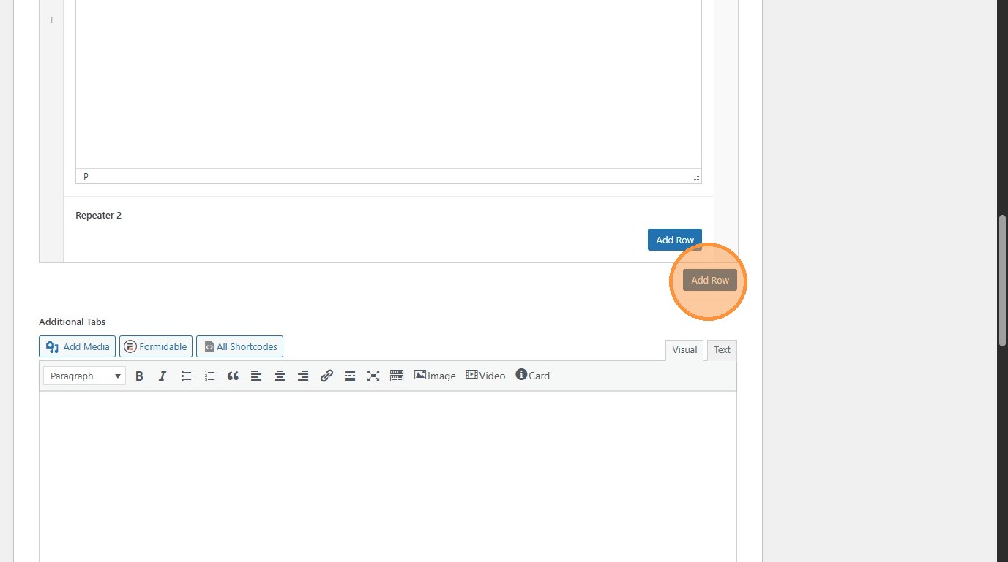Click the Additional Tabs field label
This screenshot has width=1008, height=562.
(72, 322)
